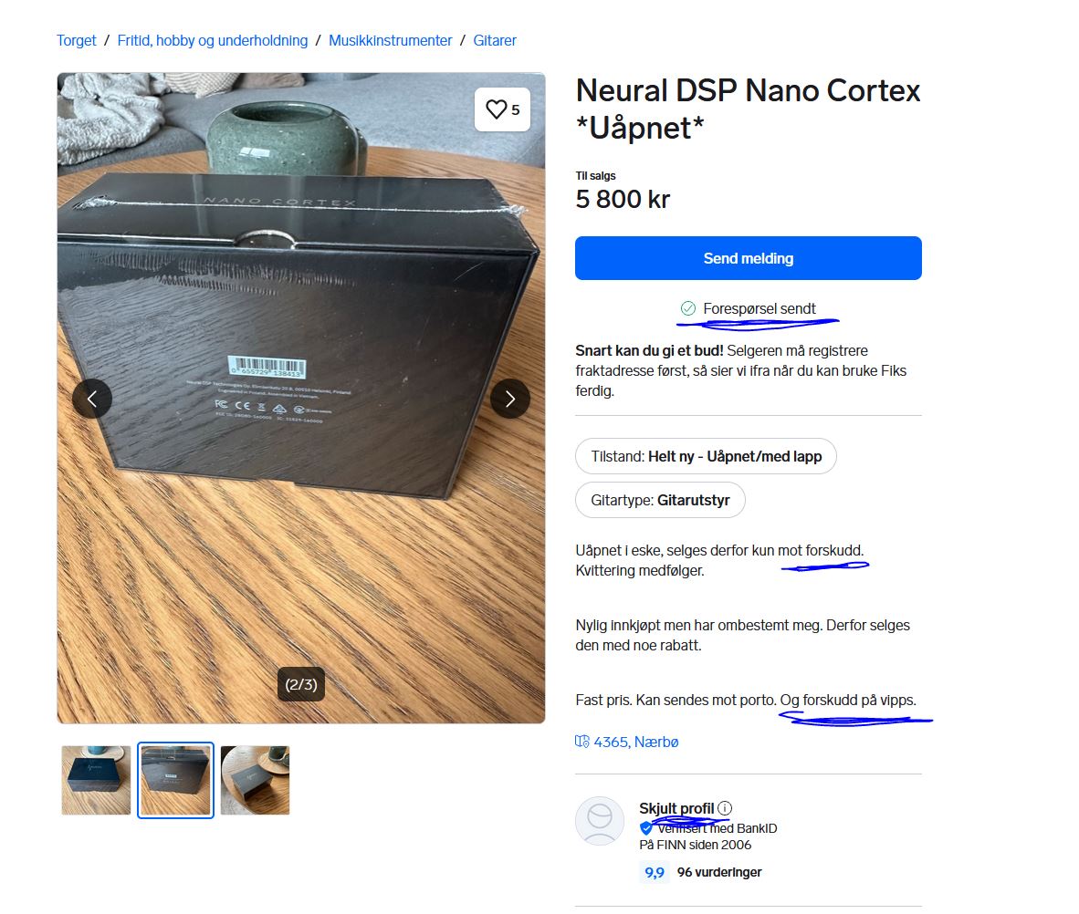
Task: Click the seller profile avatar icon
Action: tap(600, 821)
